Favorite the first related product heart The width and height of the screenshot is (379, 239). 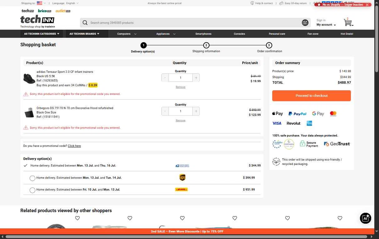point(77,218)
